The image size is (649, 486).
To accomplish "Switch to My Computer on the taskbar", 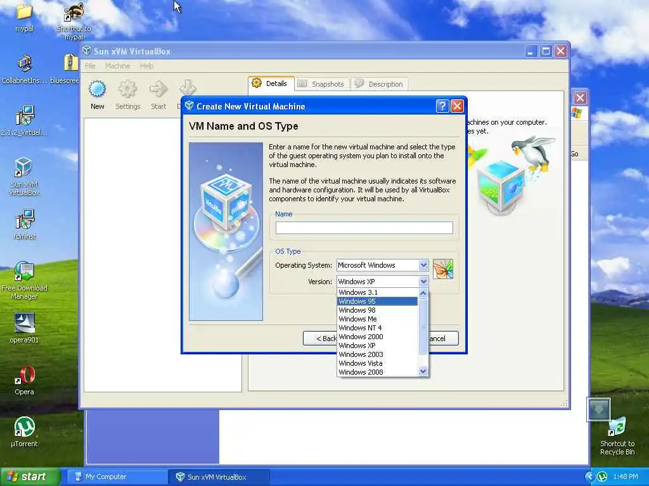I will [117, 477].
